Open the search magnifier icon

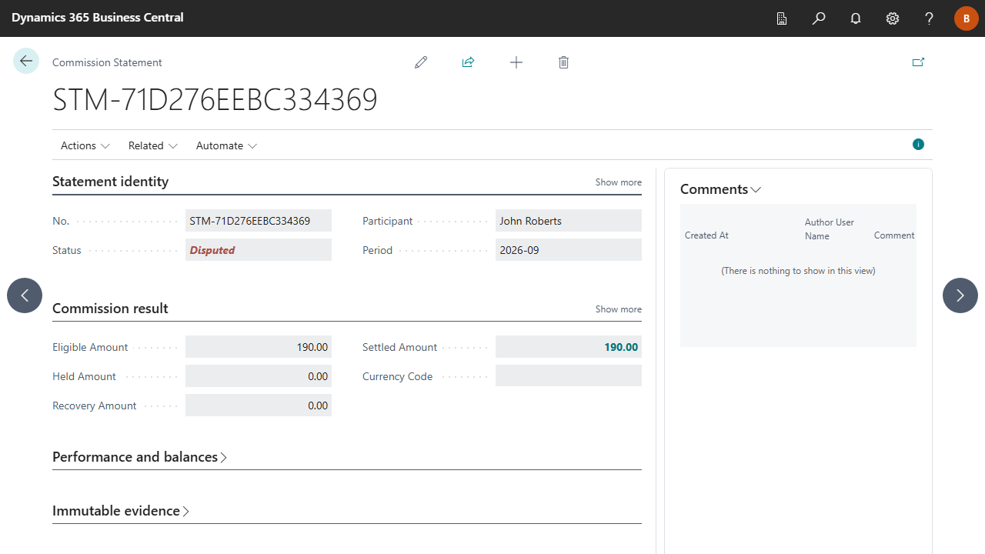pos(819,18)
